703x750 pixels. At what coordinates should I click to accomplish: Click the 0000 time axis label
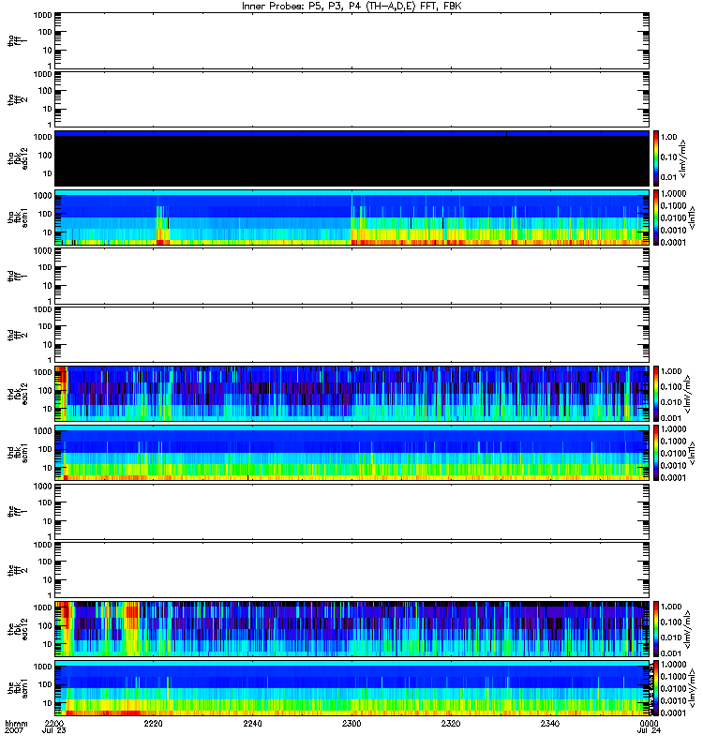[x=649, y=723]
